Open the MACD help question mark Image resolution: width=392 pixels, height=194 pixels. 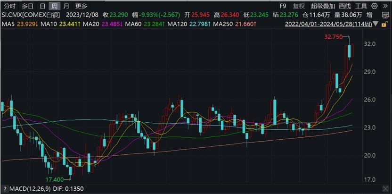4,189
